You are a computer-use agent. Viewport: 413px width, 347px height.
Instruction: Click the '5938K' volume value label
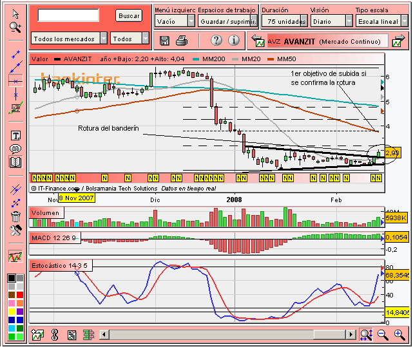pos(396,218)
